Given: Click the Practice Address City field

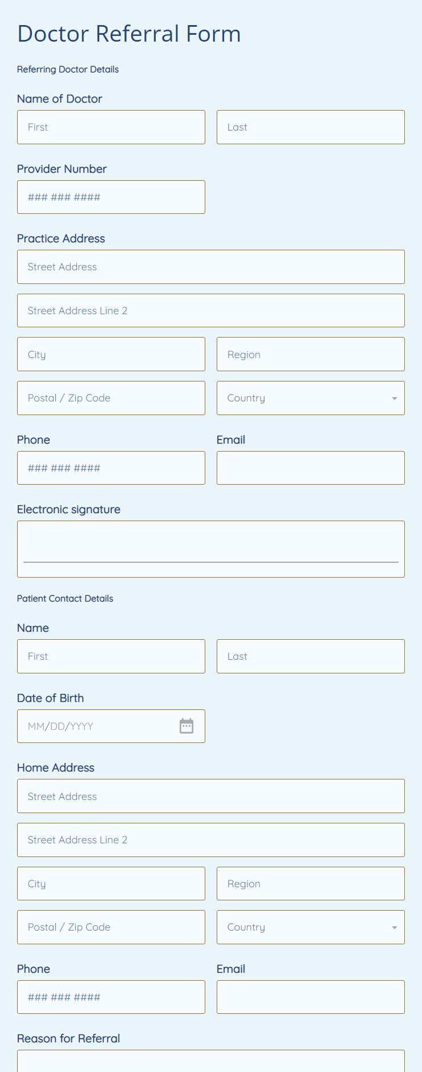Looking at the screenshot, I should coord(111,354).
